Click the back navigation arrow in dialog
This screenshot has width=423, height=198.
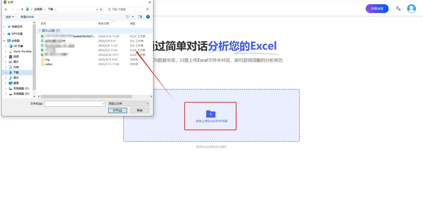[6, 9]
